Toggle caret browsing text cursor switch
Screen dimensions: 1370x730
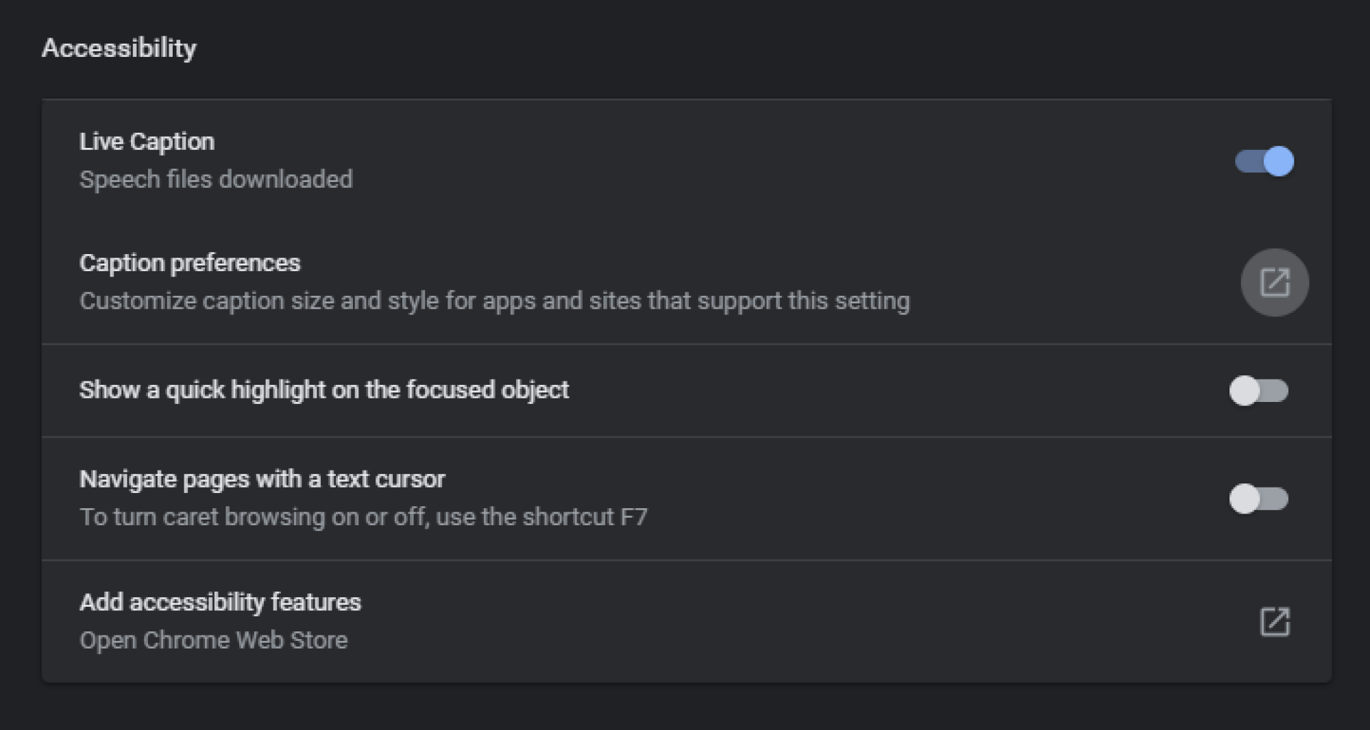coord(1259,499)
